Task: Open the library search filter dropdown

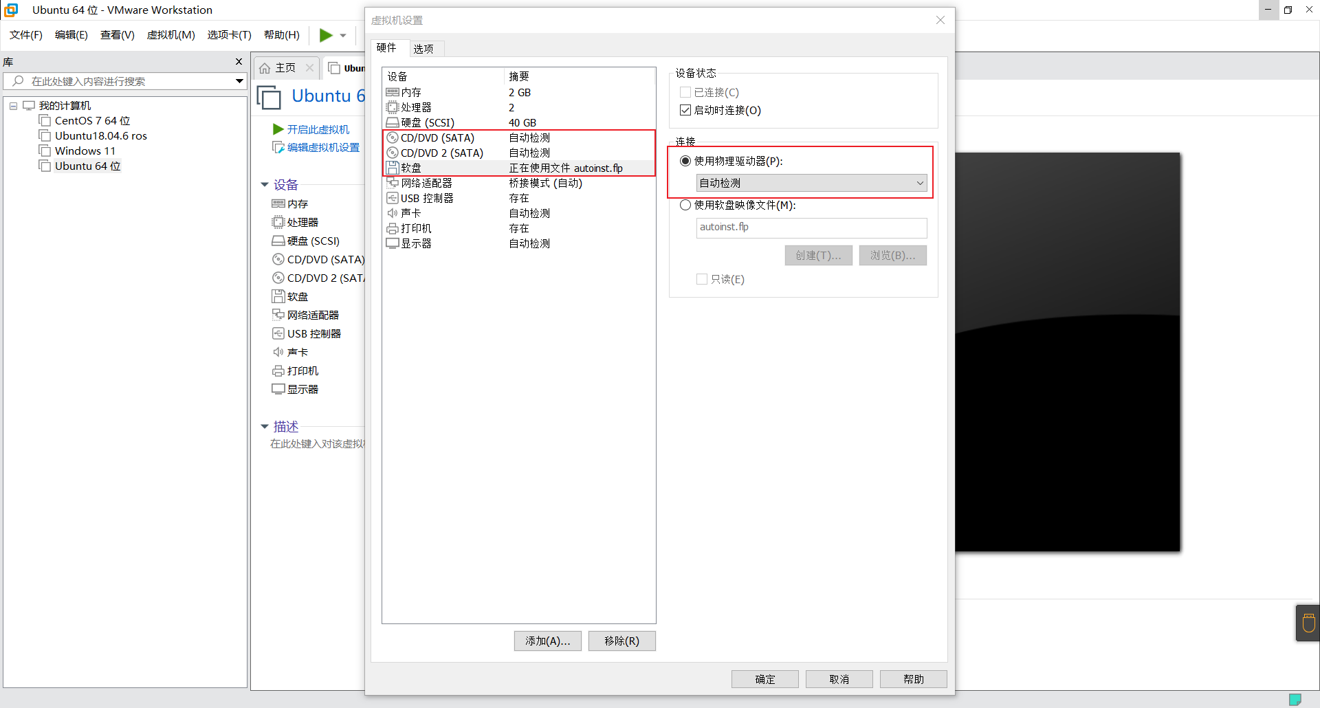Action: click(x=239, y=81)
